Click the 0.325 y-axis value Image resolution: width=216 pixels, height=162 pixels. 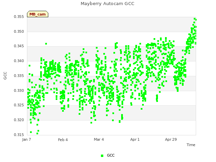point(19,105)
